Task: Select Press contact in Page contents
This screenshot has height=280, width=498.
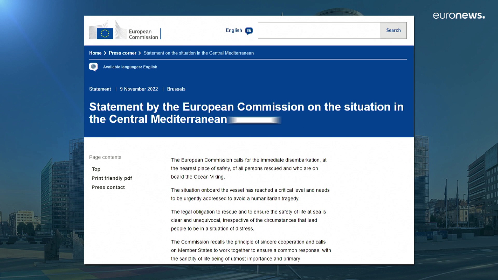Action: tap(108, 187)
